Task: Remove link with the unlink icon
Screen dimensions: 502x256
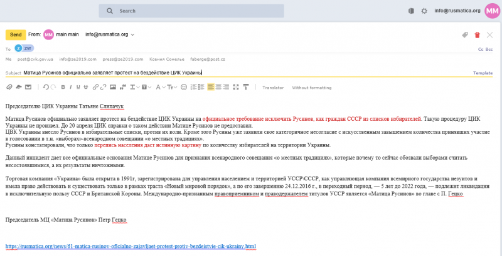Action: click(x=103, y=87)
